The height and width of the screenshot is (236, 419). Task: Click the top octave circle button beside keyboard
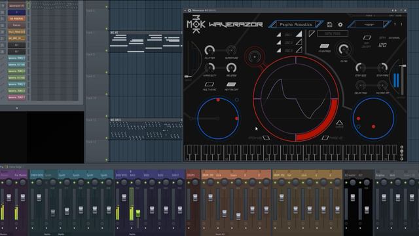[x=401, y=147]
